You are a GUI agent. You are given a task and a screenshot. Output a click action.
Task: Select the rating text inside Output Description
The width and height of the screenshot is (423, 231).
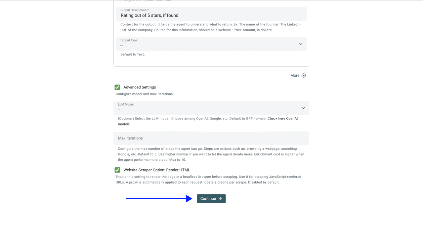pyautogui.click(x=149, y=15)
